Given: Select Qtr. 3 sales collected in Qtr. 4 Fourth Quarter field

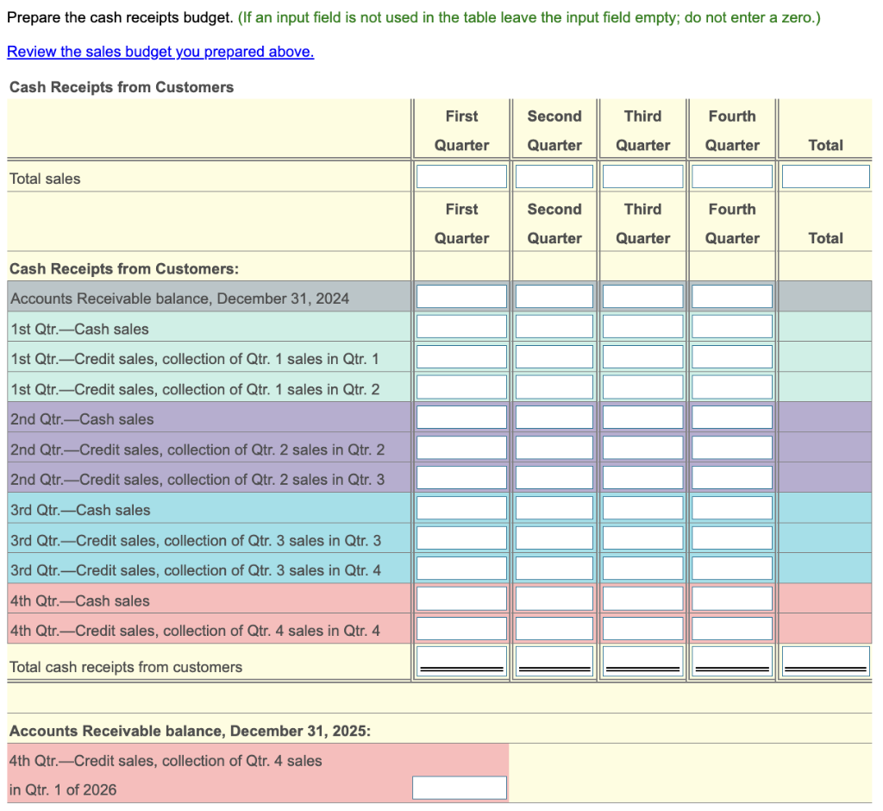Looking at the screenshot, I should (731, 568).
